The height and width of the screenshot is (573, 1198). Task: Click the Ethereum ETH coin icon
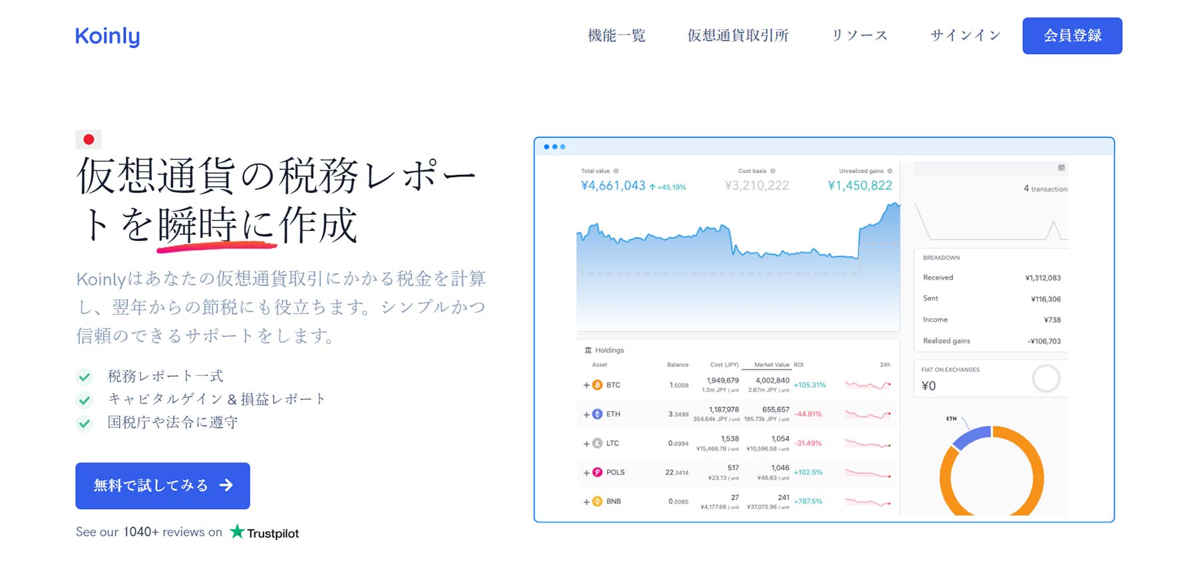[597, 414]
